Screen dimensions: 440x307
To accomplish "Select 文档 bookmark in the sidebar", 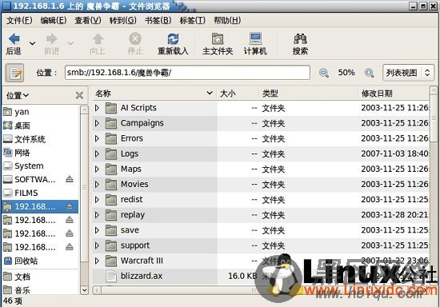I will point(40,277).
